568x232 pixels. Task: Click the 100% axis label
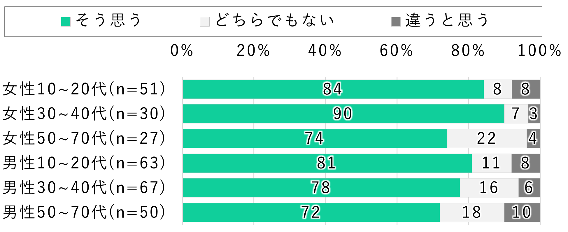[x=539, y=51]
